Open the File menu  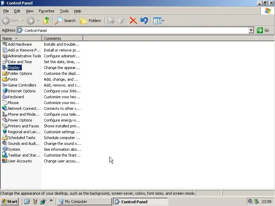(6, 11)
